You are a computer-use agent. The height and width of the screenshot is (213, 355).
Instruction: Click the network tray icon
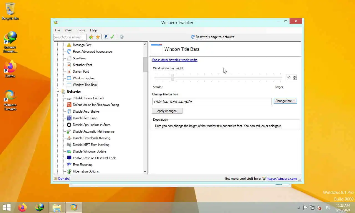click(312, 208)
